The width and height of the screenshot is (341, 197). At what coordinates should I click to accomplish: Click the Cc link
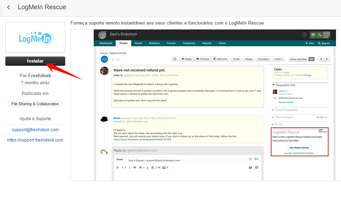[250, 159]
